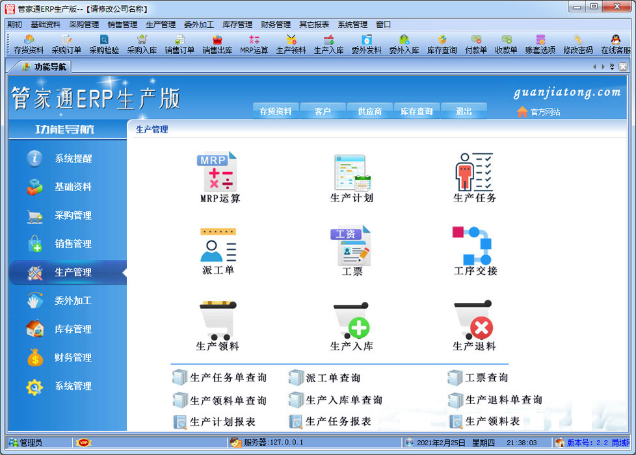Visit the 官方网站 link

[x=544, y=112]
